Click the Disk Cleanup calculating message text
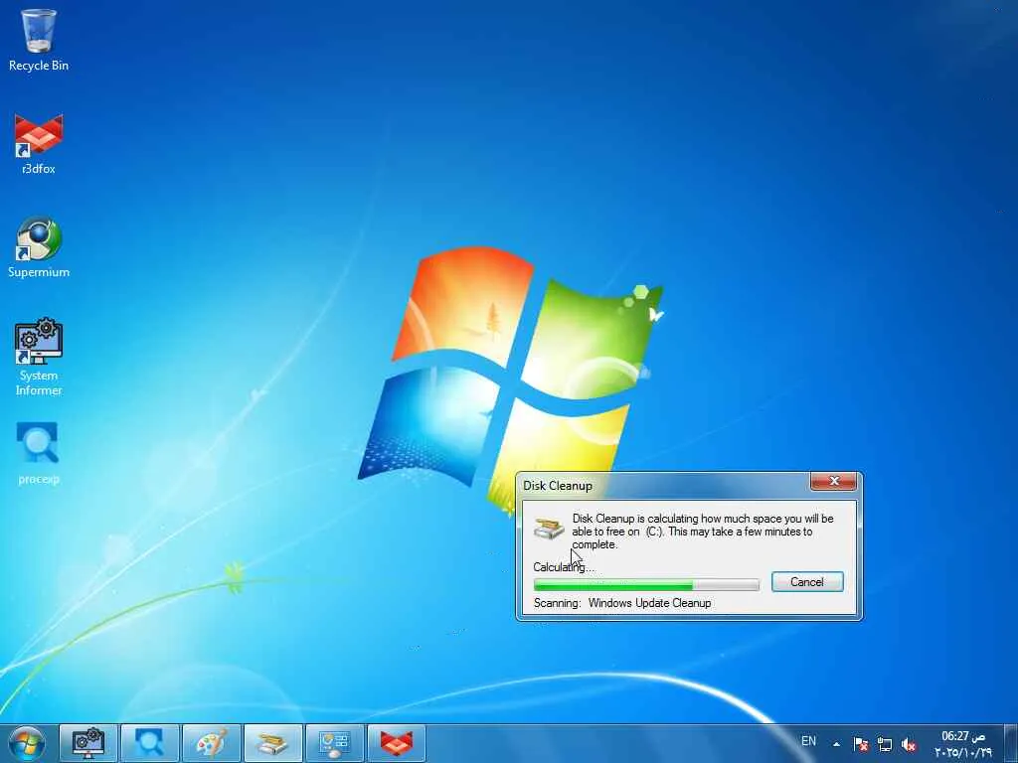Screen dimensions: 1018x763 point(703,532)
